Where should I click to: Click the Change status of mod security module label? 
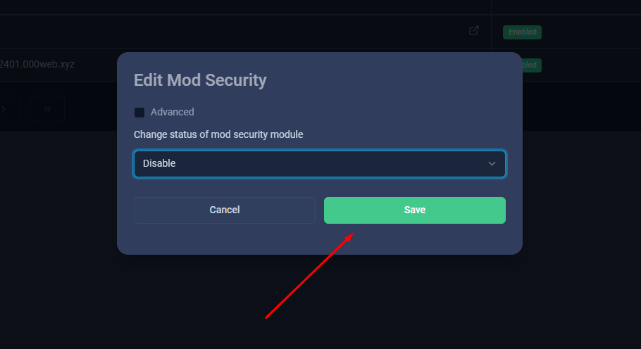click(x=218, y=134)
